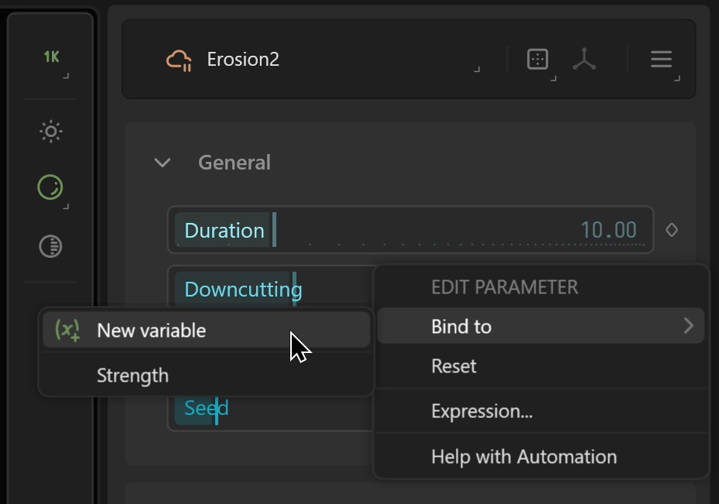Open the 1K resolution dropdown
Image resolution: width=719 pixels, height=504 pixels.
point(52,57)
